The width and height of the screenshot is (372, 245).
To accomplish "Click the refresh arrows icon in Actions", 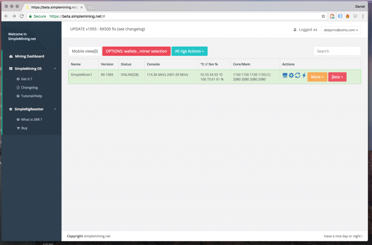I will [298, 75].
